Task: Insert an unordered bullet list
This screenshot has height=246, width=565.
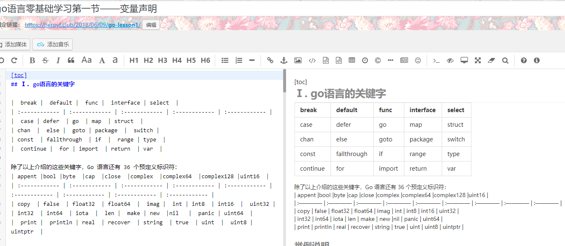Action: [x=225, y=60]
